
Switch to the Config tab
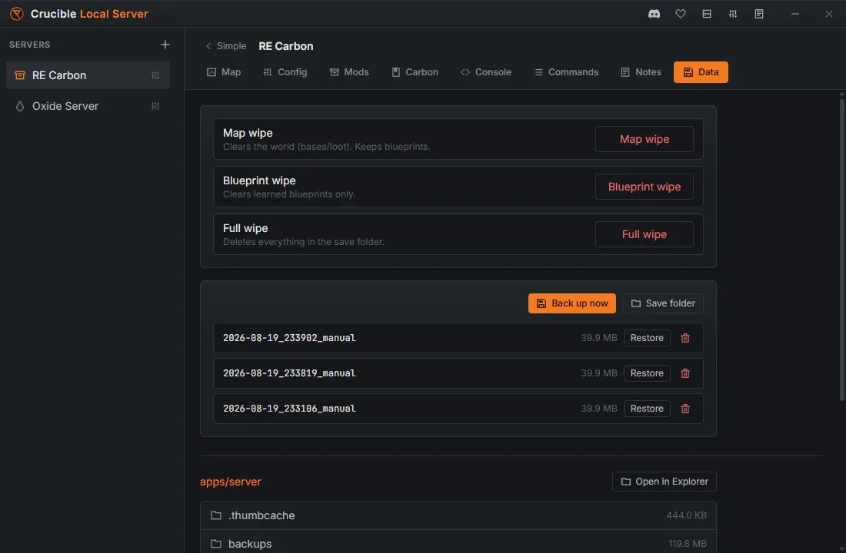pos(285,72)
